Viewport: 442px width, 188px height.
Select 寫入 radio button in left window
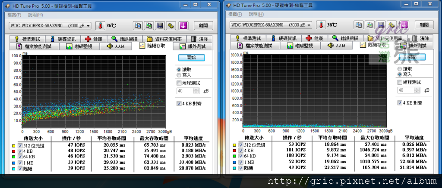(x=179, y=75)
